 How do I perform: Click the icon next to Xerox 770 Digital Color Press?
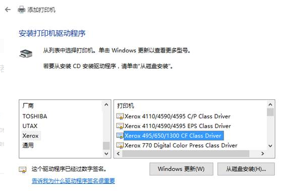point(120,145)
